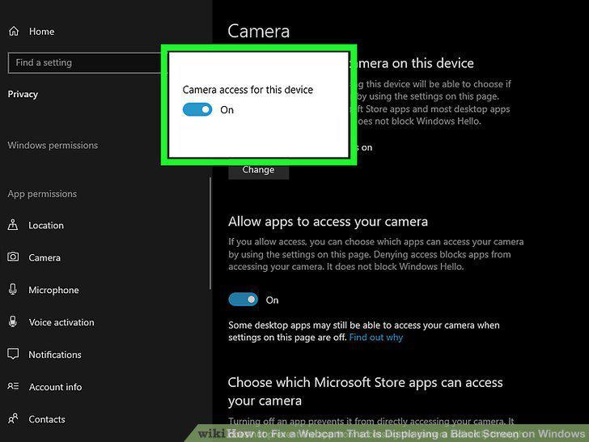Click the Voice activation icon
This screenshot has height=442, width=589.
tap(13, 321)
